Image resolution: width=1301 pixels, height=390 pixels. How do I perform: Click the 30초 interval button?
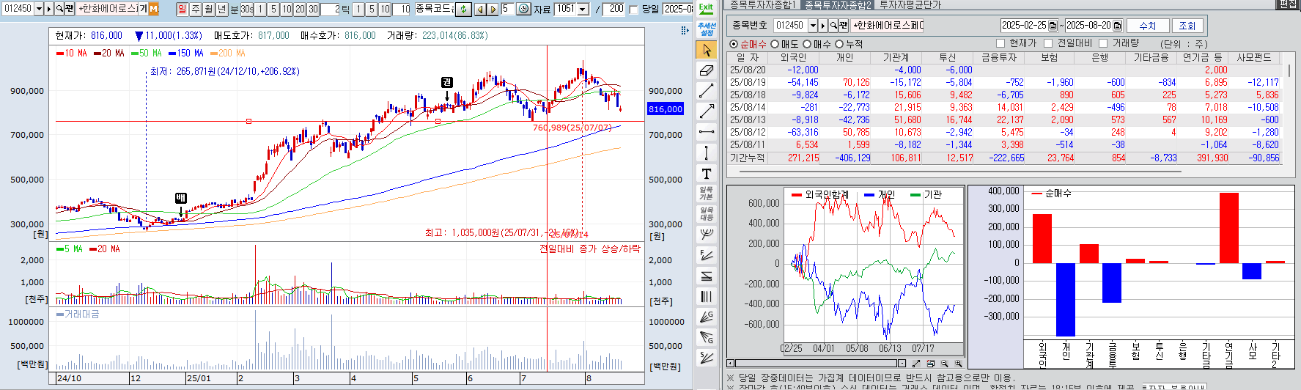click(x=247, y=9)
